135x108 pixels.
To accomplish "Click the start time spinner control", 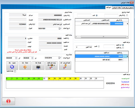I will point(32,58).
